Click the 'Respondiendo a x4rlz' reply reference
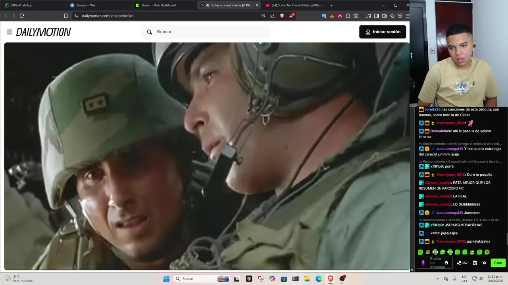The height and width of the screenshot is (285, 508). click(460, 144)
